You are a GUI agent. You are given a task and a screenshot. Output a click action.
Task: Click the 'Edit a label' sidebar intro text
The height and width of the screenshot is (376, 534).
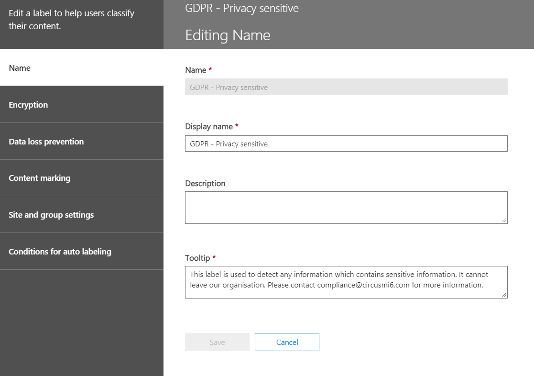71,20
